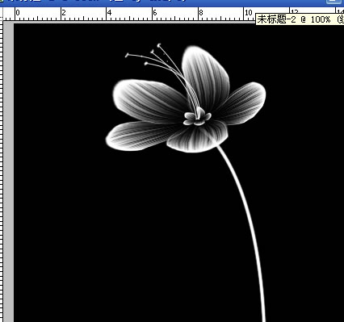Click the flower's small center pistil cluster
344x322 pixels.
197,119
